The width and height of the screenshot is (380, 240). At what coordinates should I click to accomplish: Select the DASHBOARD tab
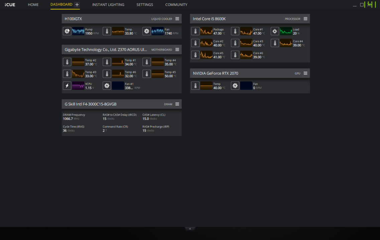coord(61,5)
